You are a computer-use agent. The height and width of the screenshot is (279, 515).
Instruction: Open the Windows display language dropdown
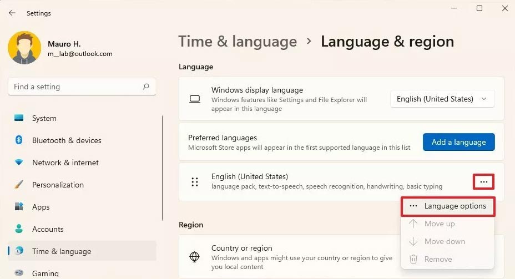click(442, 99)
